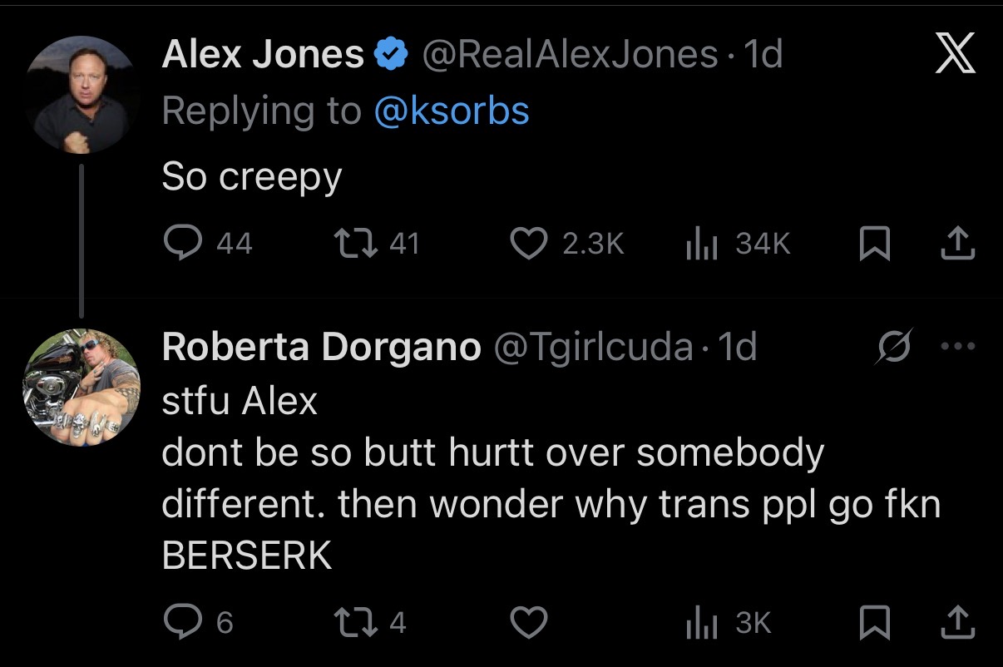Open the Roberta Dorgano display name

(322, 347)
